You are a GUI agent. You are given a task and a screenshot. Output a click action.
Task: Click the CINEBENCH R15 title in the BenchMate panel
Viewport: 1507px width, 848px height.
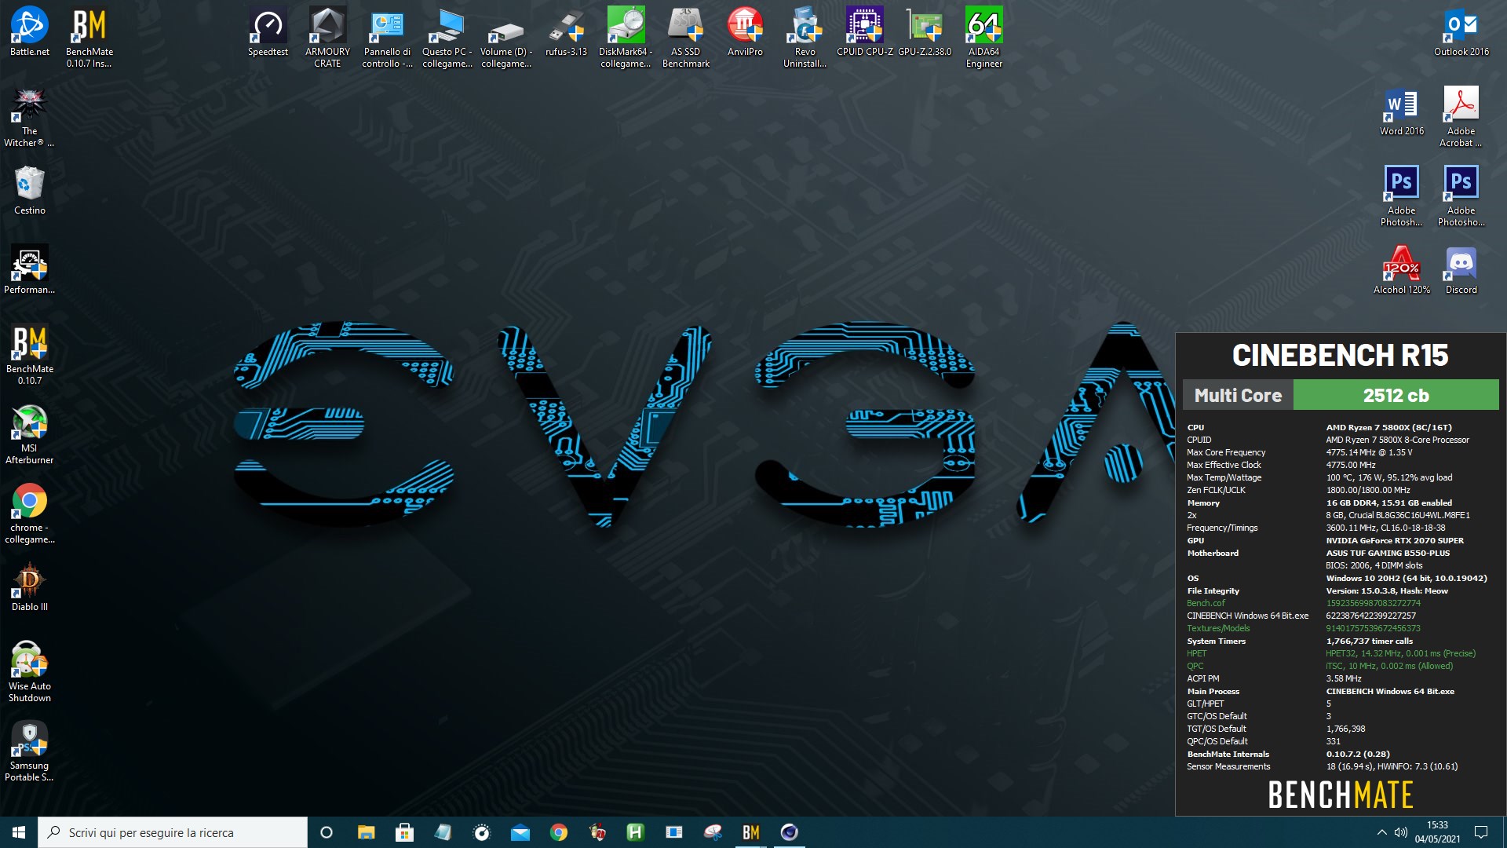(x=1340, y=355)
